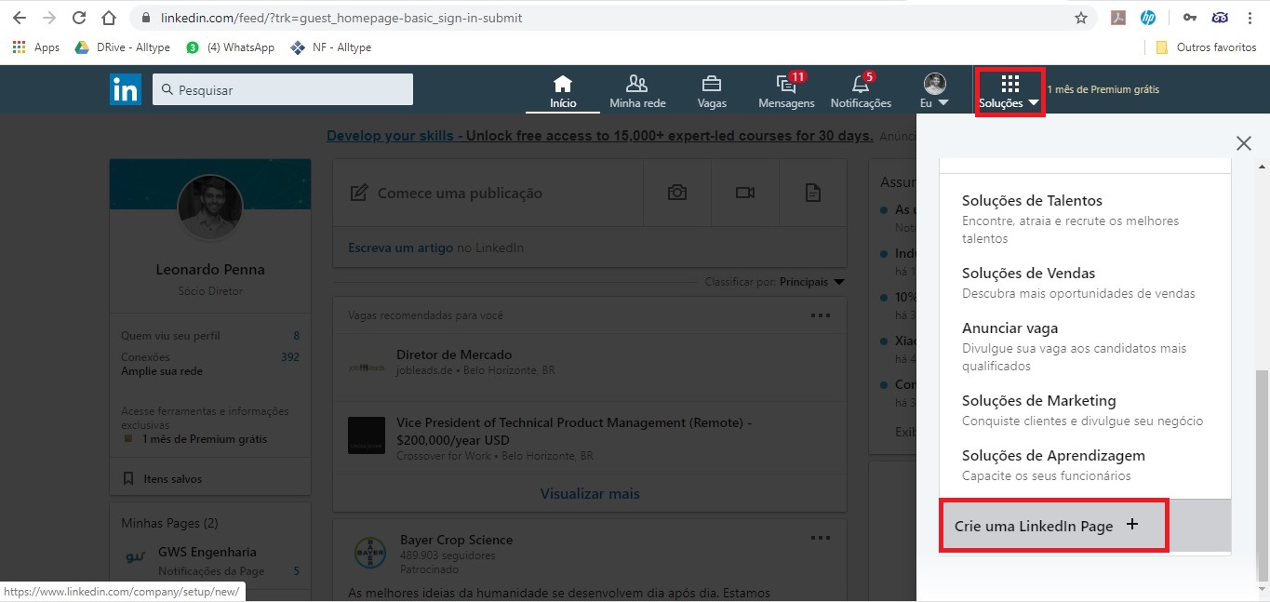Viewport: 1270px width, 602px height.
Task: Open Vice President of Technical Product Management job
Action: (x=574, y=431)
